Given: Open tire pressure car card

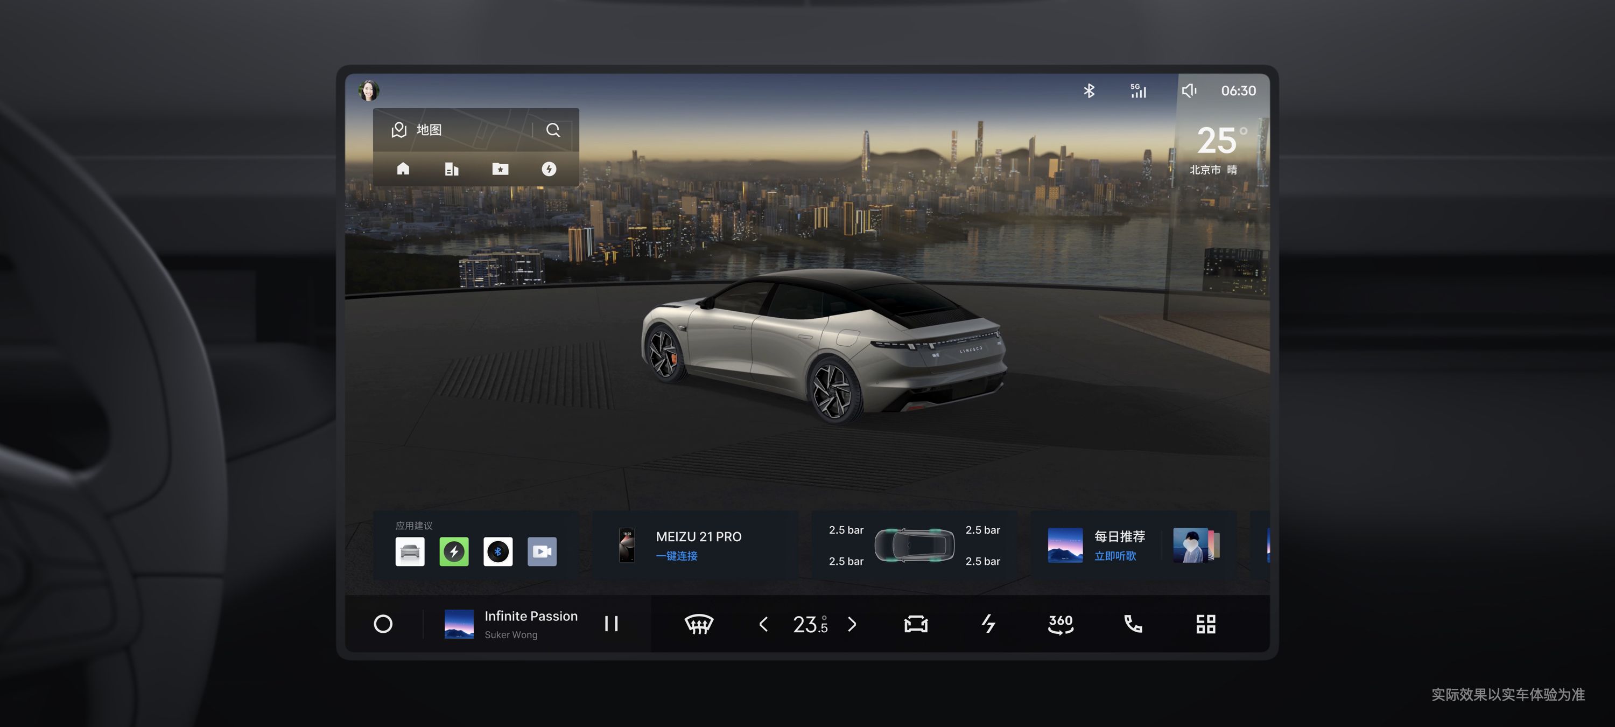Looking at the screenshot, I should pos(914,544).
